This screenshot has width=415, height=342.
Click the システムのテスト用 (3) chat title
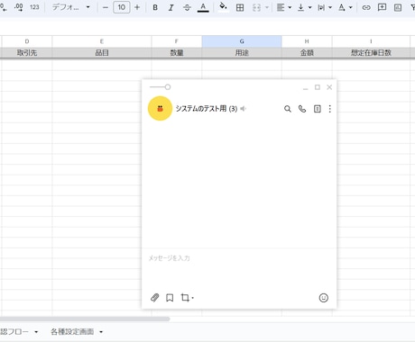[x=207, y=109]
